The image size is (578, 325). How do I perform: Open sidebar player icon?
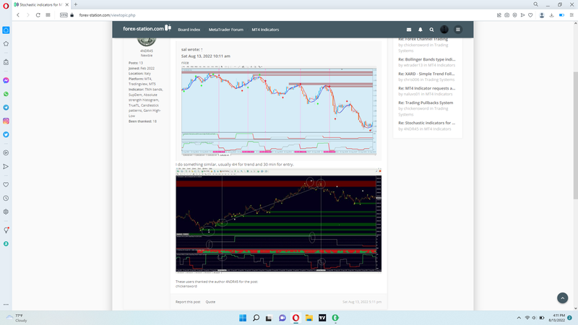click(6, 152)
